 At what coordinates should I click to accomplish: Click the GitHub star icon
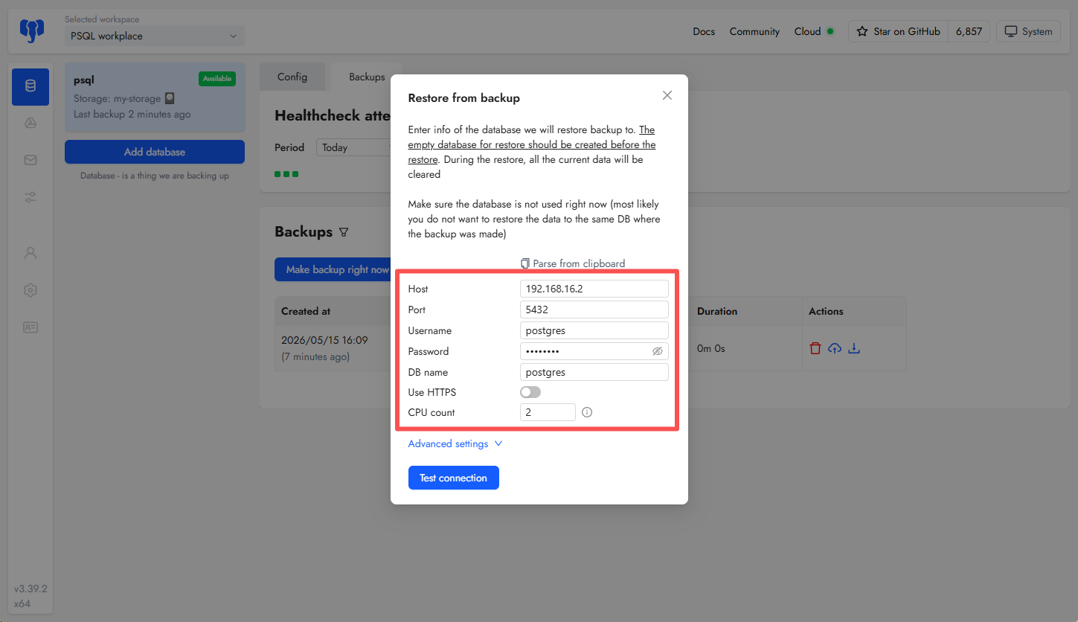(x=862, y=31)
